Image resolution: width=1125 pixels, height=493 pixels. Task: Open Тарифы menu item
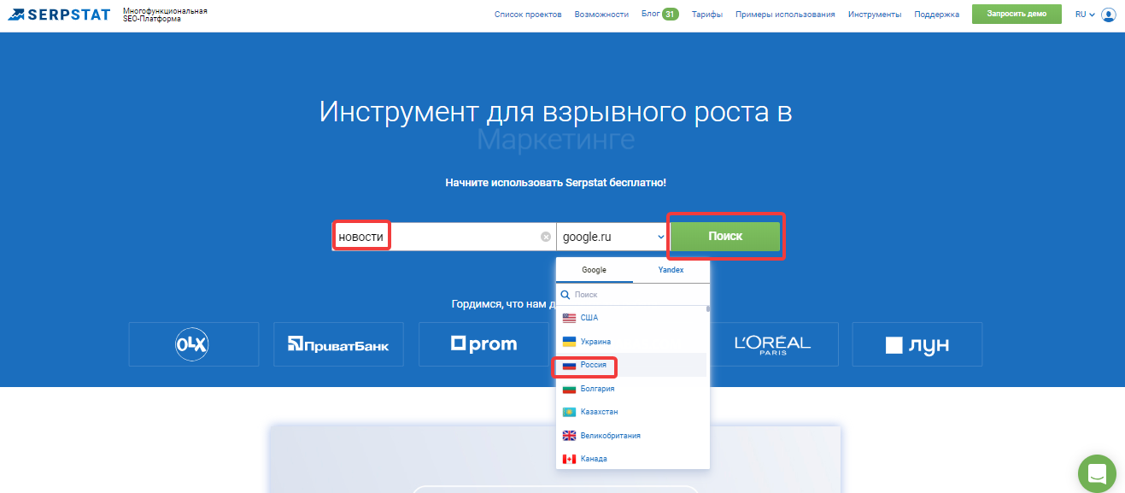[707, 15]
